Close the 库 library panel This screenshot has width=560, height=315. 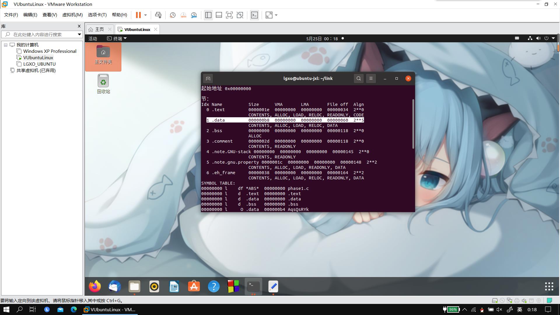pos(79,26)
